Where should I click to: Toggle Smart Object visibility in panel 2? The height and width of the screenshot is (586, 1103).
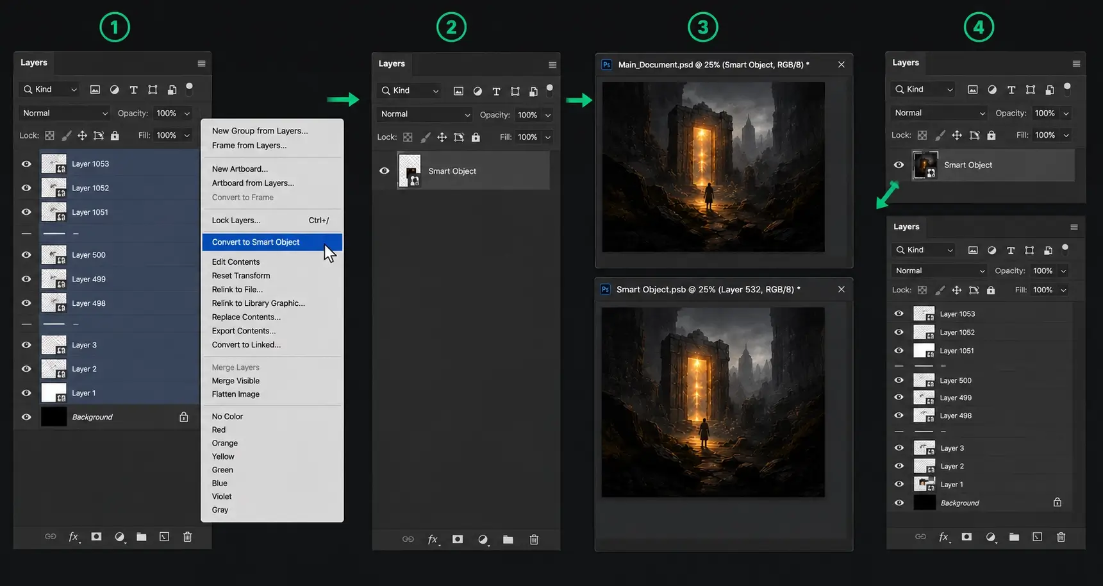coord(384,171)
